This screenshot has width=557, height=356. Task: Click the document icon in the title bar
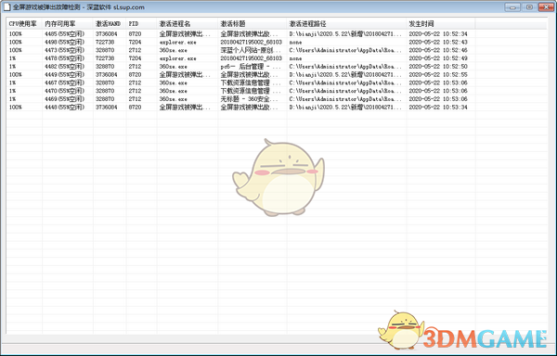(x=6, y=7)
